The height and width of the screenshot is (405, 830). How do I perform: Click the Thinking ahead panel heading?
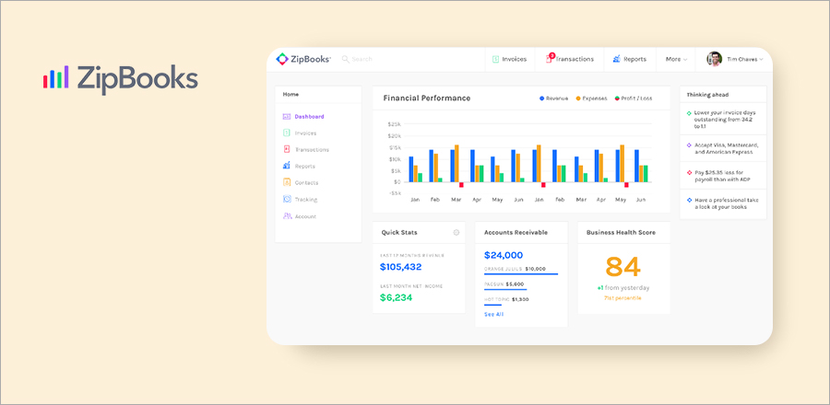coord(707,95)
